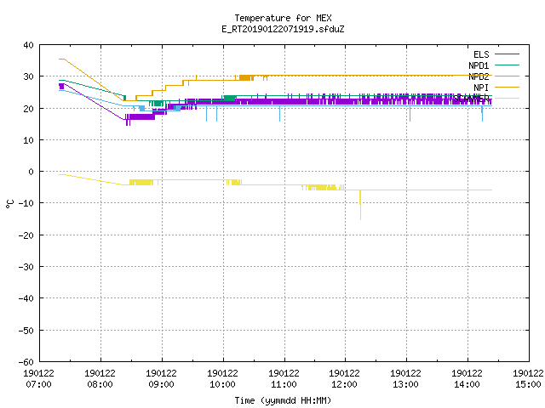Click the 'Time (yymmdd HH:MM)' axis title
Viewport: 545px width, 408px height.
[283, 400]
